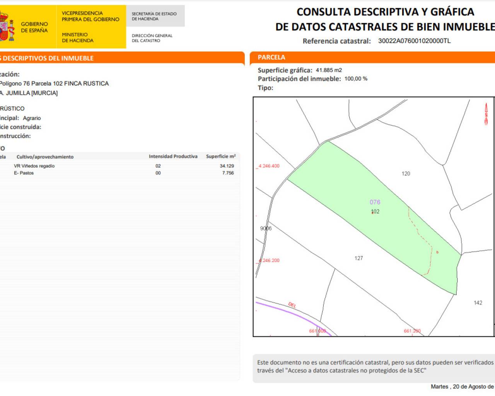Click the catastral reference number 30022A076001020000TL
495x396 pixels.
click(414, 41)
